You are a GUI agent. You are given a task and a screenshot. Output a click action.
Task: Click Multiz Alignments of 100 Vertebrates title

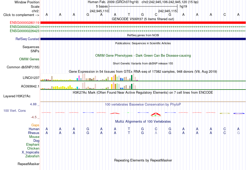pos(143,122)
